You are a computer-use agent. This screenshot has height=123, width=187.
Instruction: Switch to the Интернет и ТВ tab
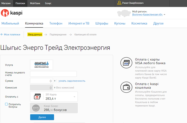point(79,23)
